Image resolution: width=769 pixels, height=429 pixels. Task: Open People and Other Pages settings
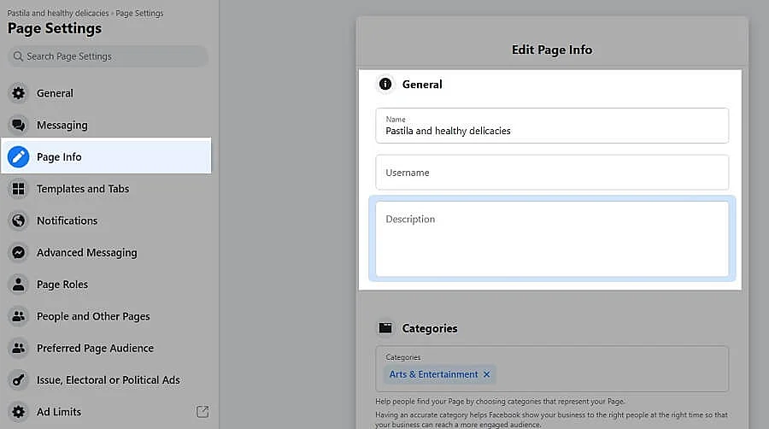[93, 316]
